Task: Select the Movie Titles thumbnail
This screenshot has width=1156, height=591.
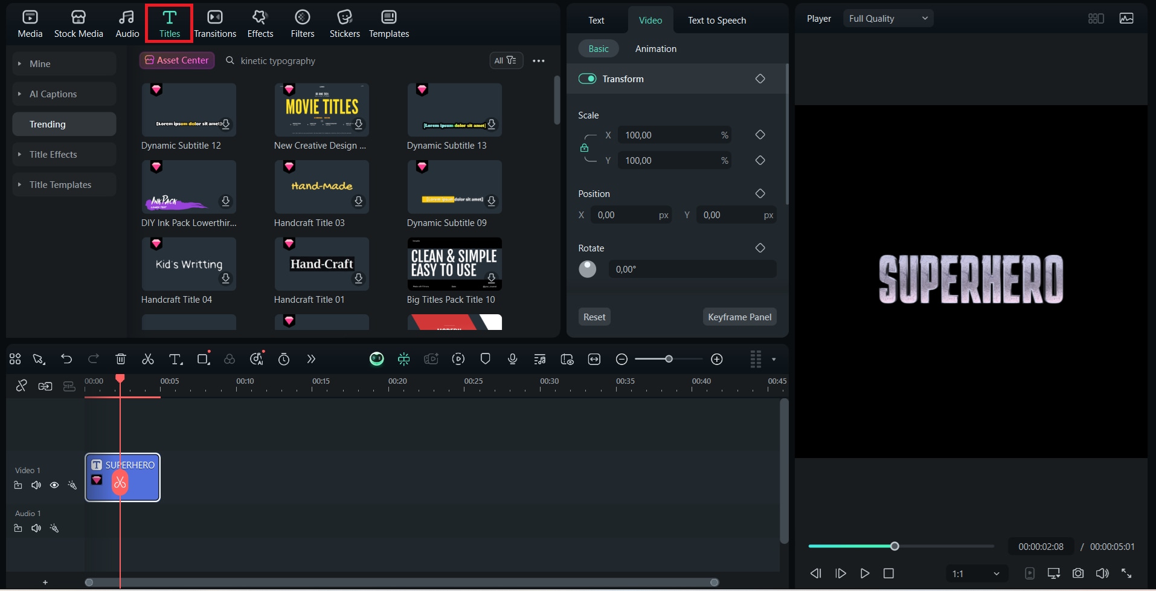Action: (322, 109)
